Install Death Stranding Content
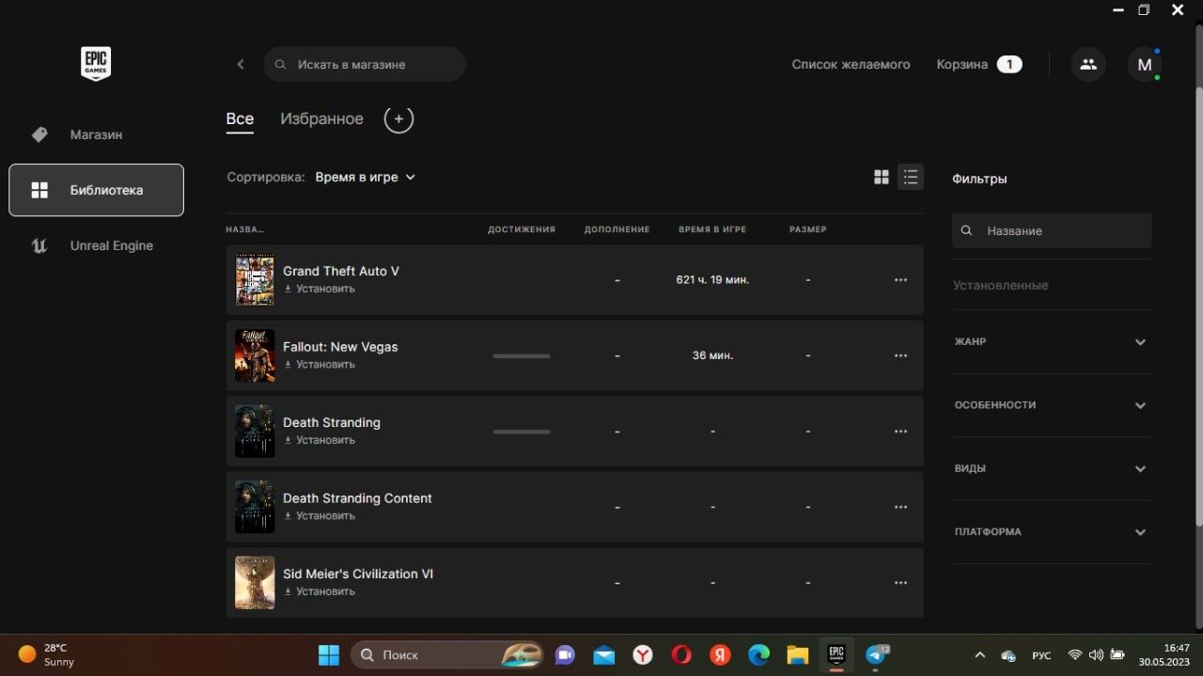Image resolution: width=1203 pixels, height=676 pixels. tap(320, 516)
